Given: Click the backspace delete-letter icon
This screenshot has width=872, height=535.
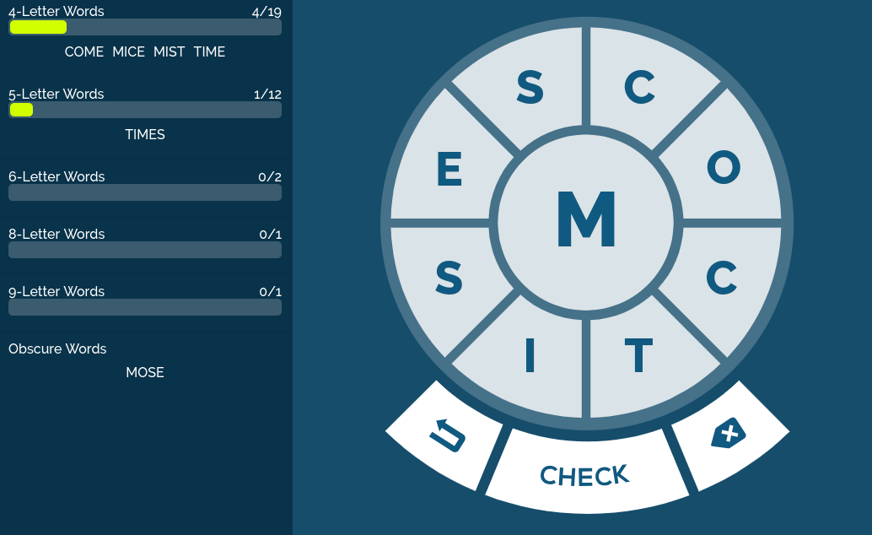Looking at the screenshot, I should 729,434.
